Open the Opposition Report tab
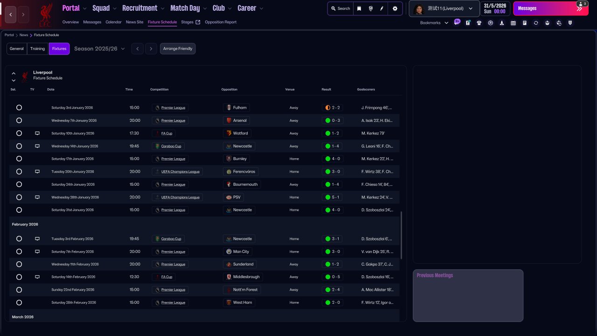 (x=221, y=22)
